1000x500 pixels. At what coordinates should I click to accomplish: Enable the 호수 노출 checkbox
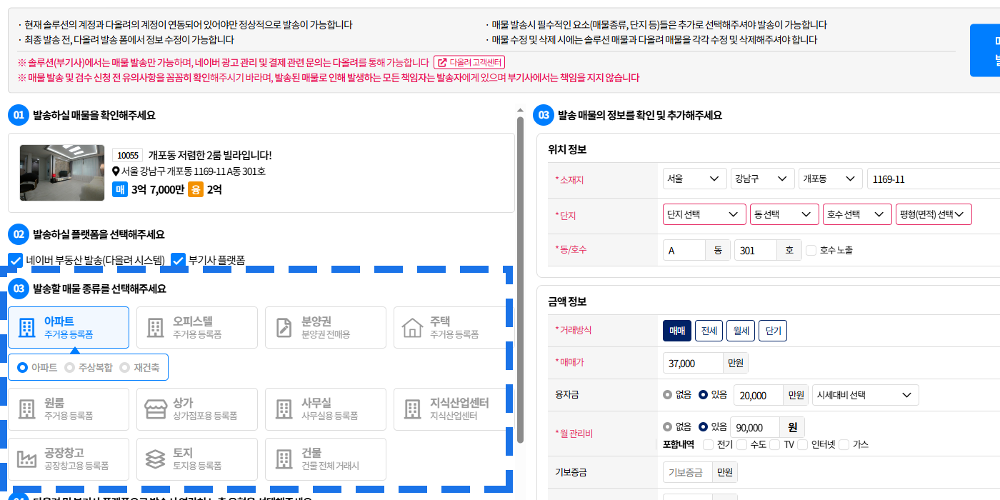click(811, 251)
